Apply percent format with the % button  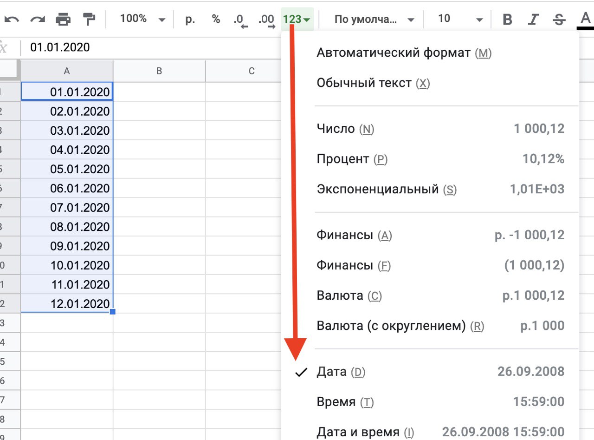pos(216,19)
